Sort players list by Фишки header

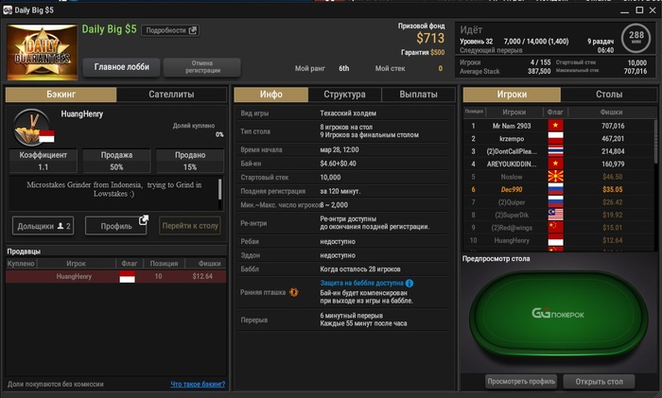click(611, 112)
